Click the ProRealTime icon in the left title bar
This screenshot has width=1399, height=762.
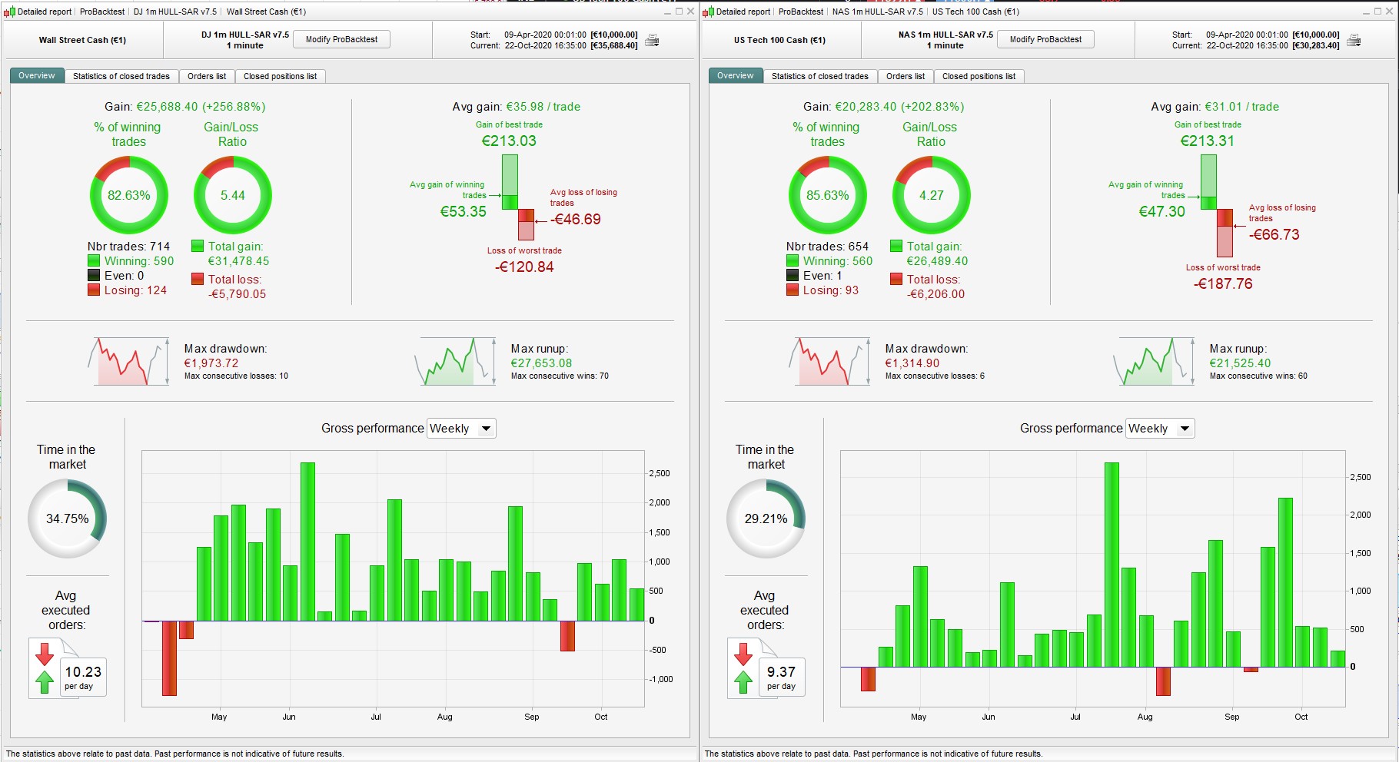(x=9, y=12)
